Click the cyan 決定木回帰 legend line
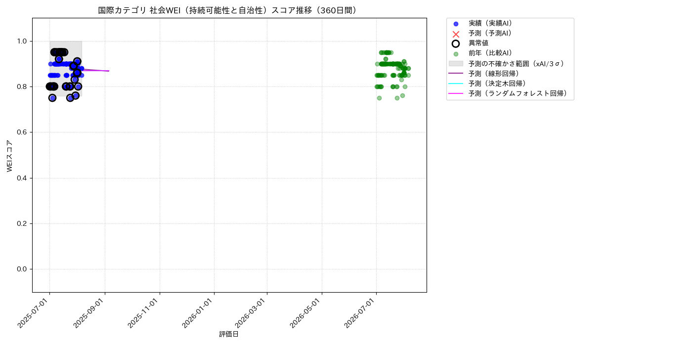This screenshot has width=692, height=346. click(456, 84)
